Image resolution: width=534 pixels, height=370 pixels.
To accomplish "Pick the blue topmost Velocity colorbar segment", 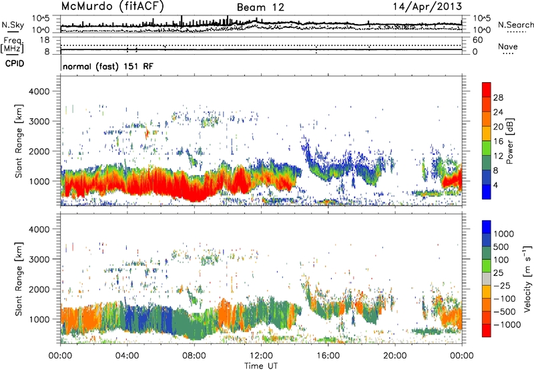I will [x=487, y=227].
